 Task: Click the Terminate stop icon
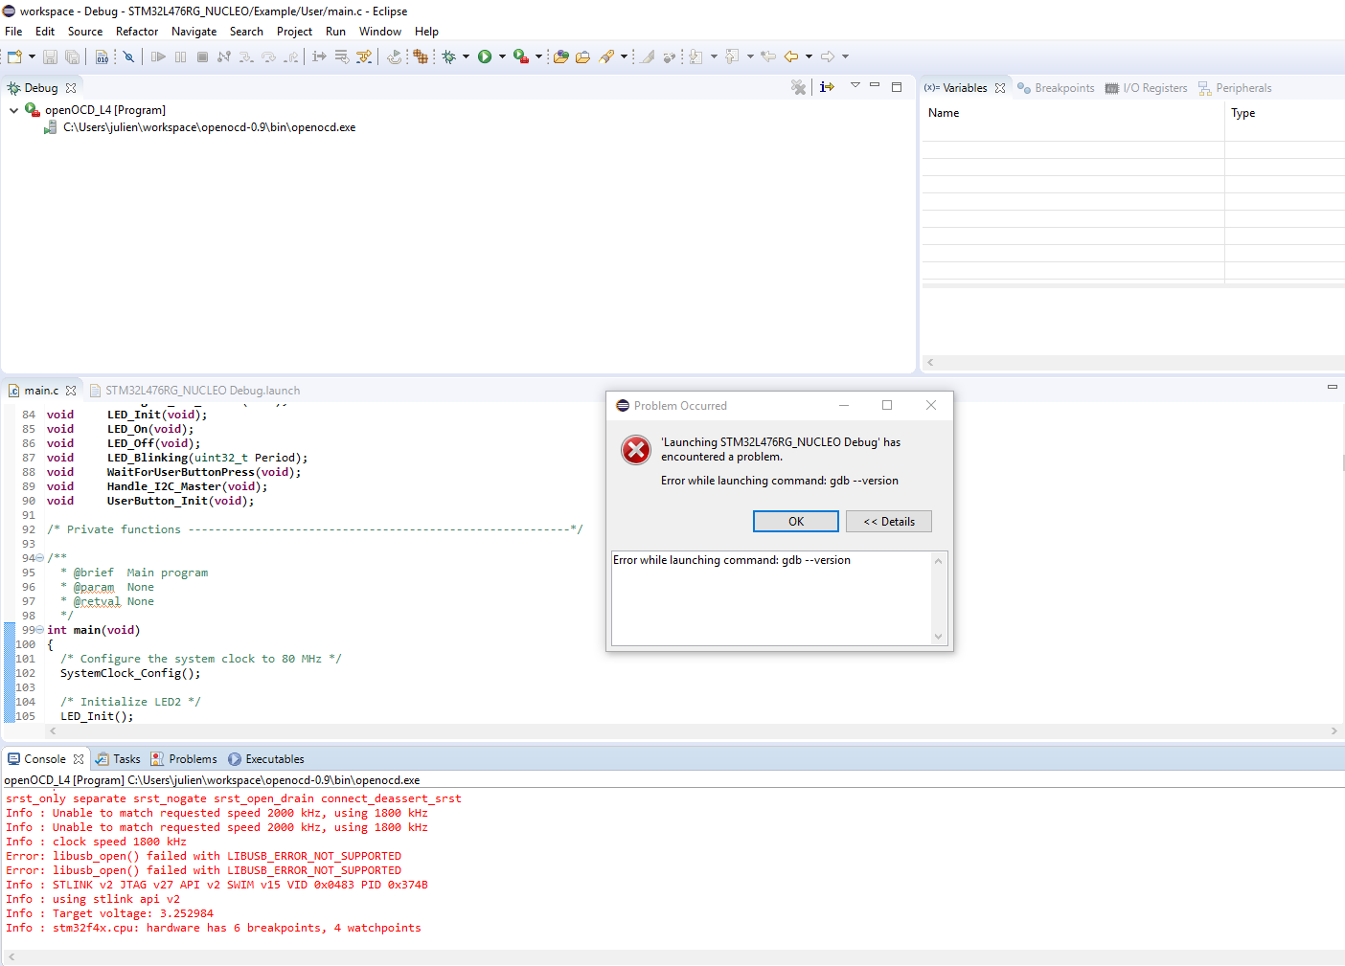202,56
